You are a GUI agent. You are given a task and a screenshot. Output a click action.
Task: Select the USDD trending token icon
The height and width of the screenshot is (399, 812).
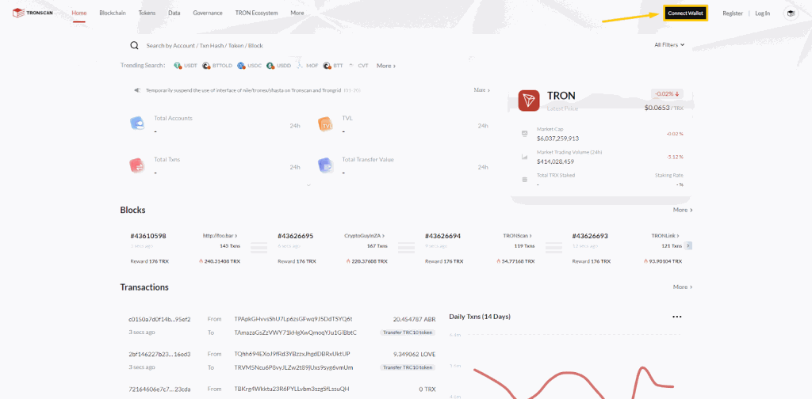tap(270, 66)
